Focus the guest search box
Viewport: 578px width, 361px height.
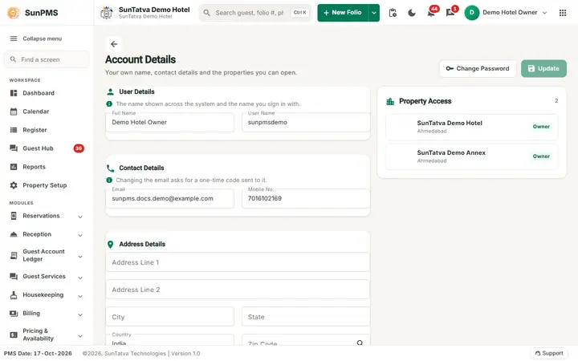[x=255, y=13]
